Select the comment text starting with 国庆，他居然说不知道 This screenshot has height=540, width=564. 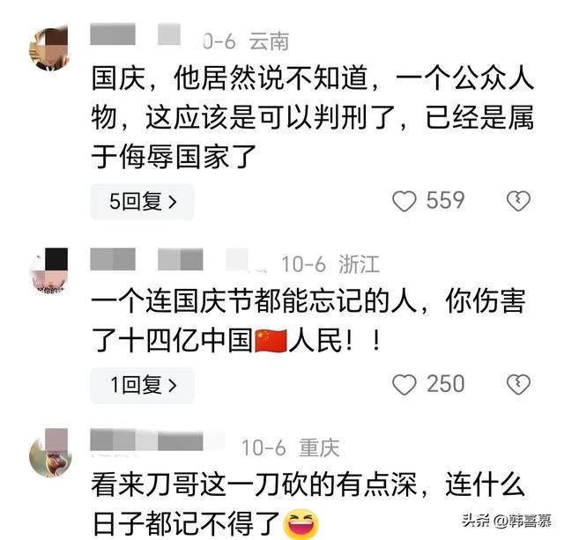(312, 117)
